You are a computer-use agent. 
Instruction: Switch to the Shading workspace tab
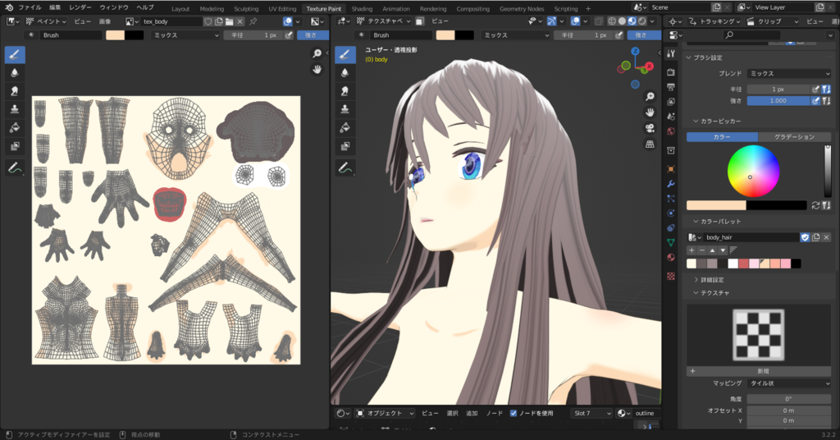pos(362,8)
